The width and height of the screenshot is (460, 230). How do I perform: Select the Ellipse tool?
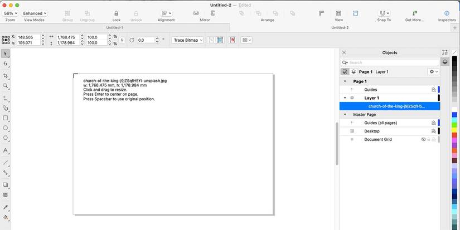pyautogui.click(x=5, y=128)
